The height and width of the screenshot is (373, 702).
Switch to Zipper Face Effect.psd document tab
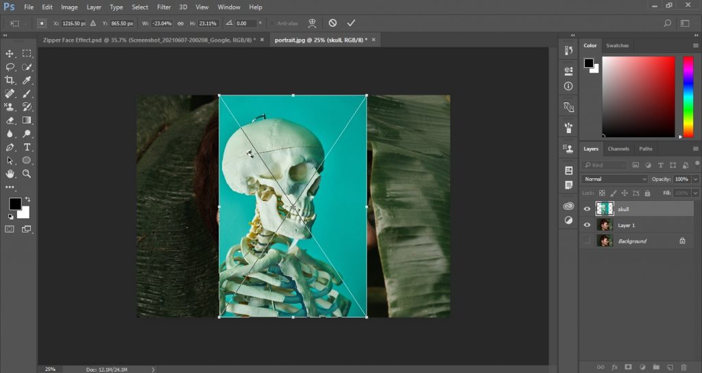coord(149,40)
